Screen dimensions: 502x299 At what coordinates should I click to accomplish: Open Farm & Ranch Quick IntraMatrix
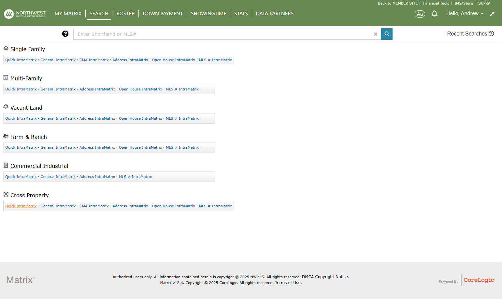(x=21, y=147)
